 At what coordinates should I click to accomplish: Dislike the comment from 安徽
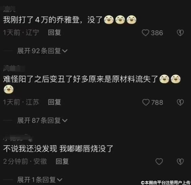[180, 161]
